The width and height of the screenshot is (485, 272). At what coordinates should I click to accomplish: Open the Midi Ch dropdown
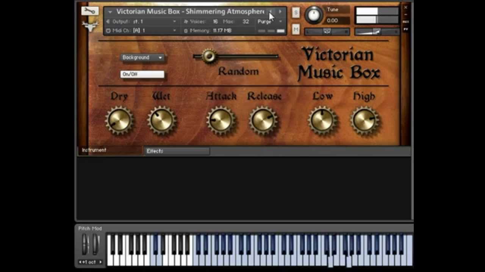tap(141, 31)
